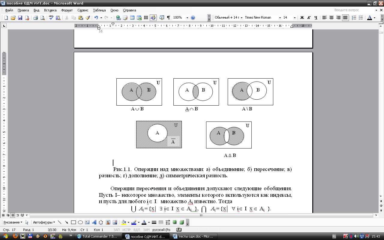
Task: Paste from clipboard
Action: [x=80, y=18]
